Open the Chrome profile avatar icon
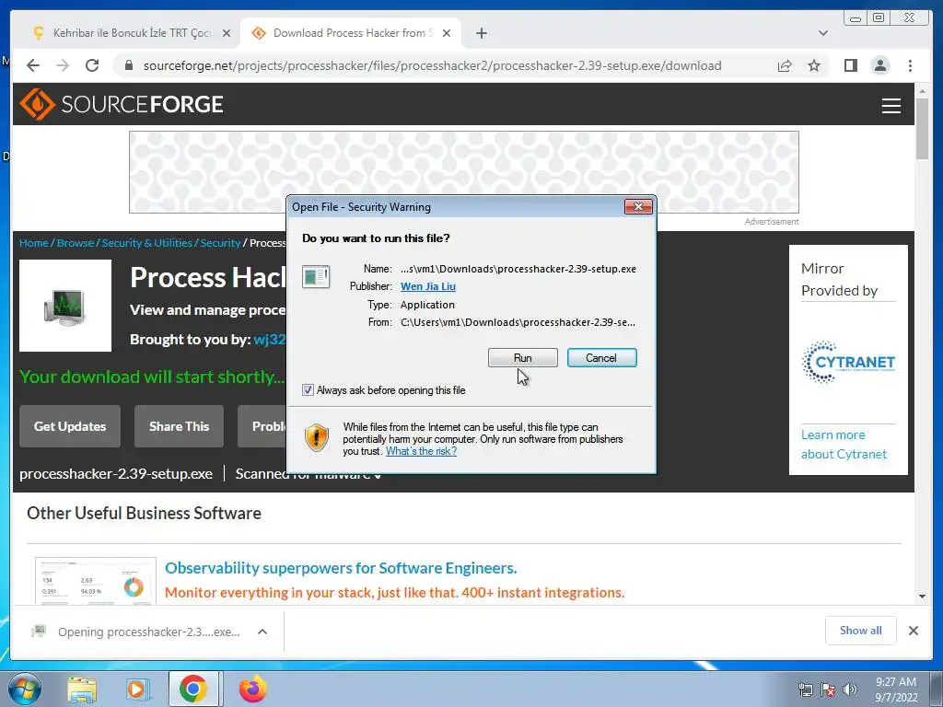The image size is (943, 707). click(x=879, y=65)
